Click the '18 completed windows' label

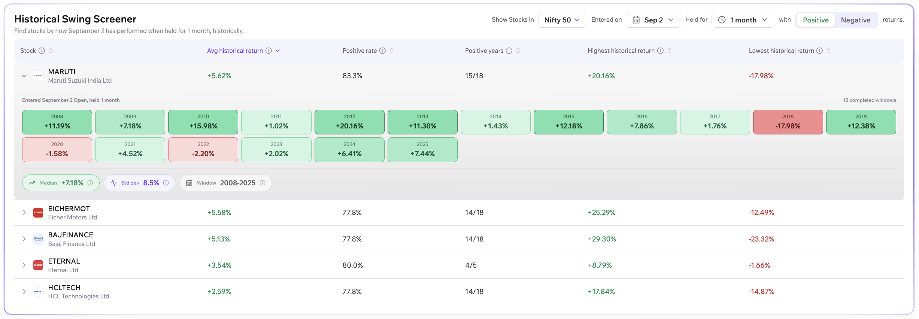coord(870,100)
